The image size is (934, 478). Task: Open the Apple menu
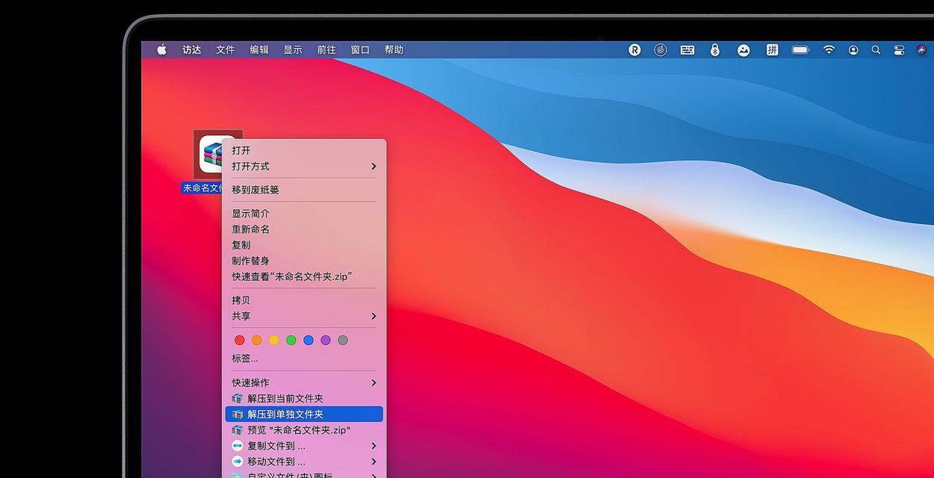[x=161, y=50]
